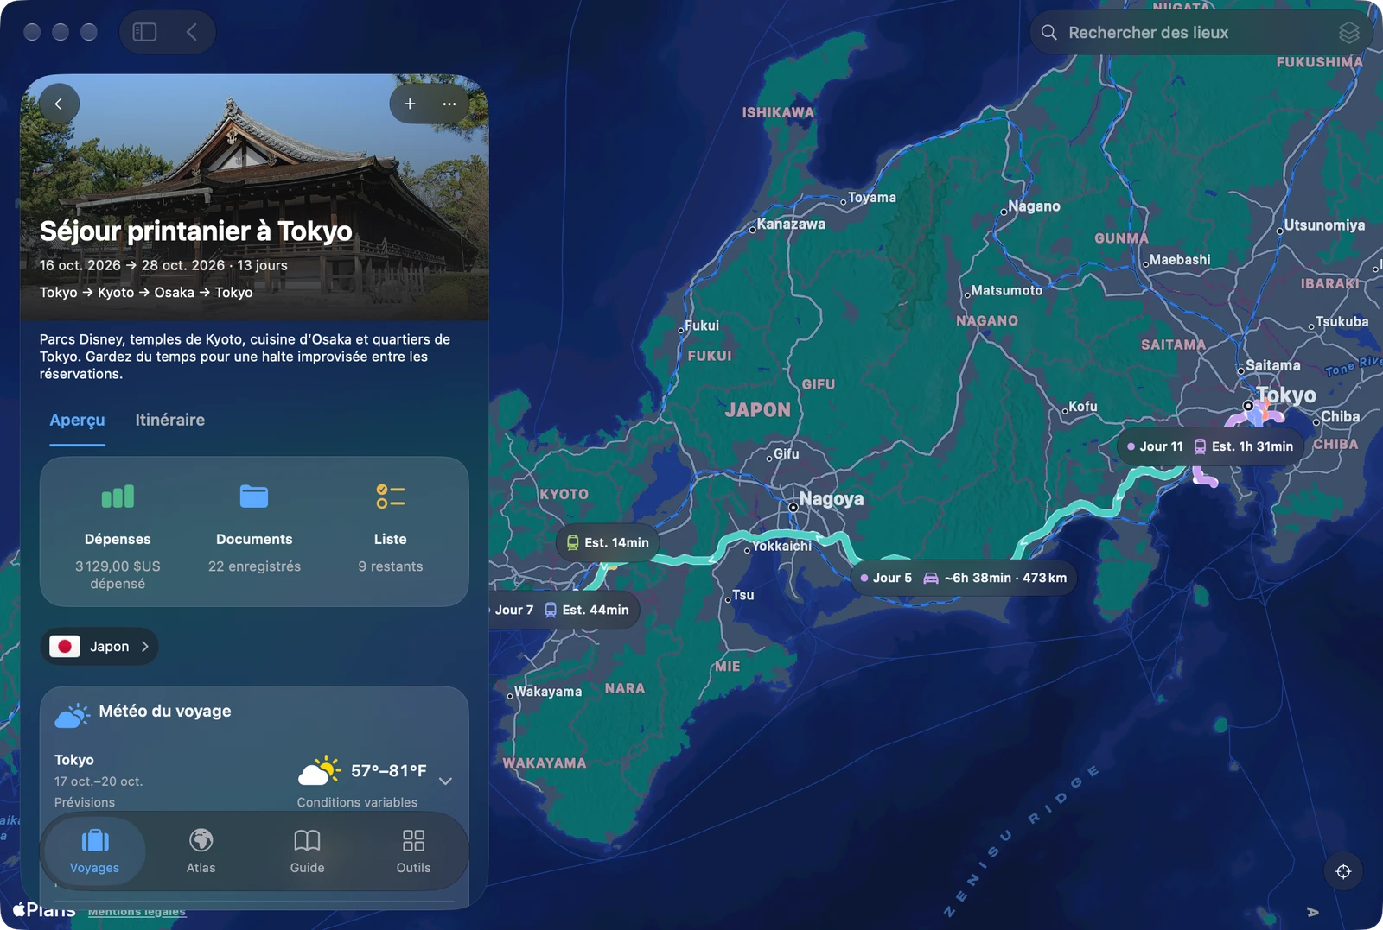Switch to the Atlas tab
This screenshot has height=930, width=1383.
[x=201, y=851]
